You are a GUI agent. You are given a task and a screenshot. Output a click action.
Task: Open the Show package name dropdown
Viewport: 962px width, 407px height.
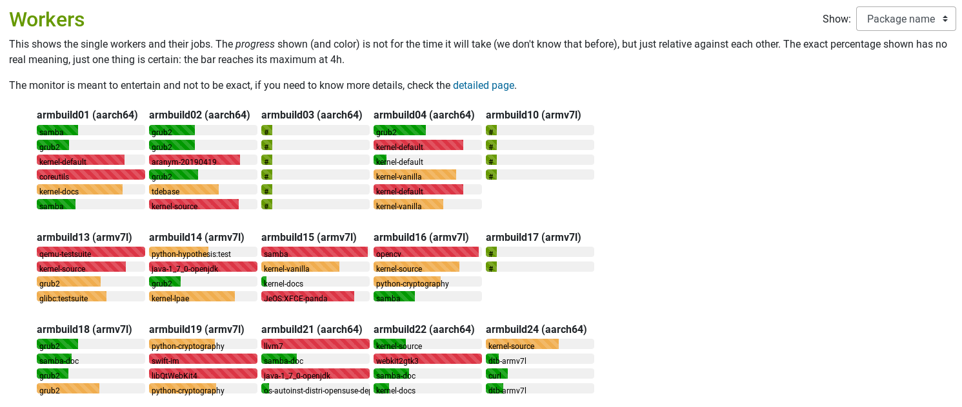tap(906, 19)
